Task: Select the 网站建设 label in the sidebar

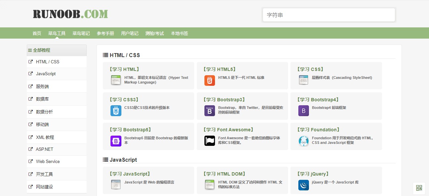Action: coord(44,187)
